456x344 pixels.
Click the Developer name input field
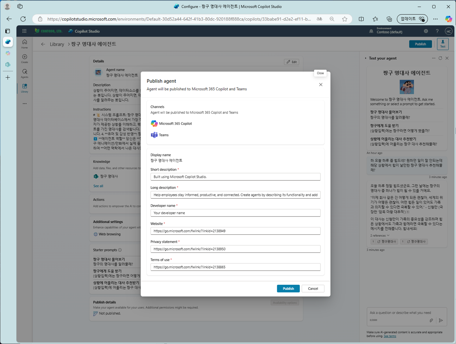(x=235, y=213)
